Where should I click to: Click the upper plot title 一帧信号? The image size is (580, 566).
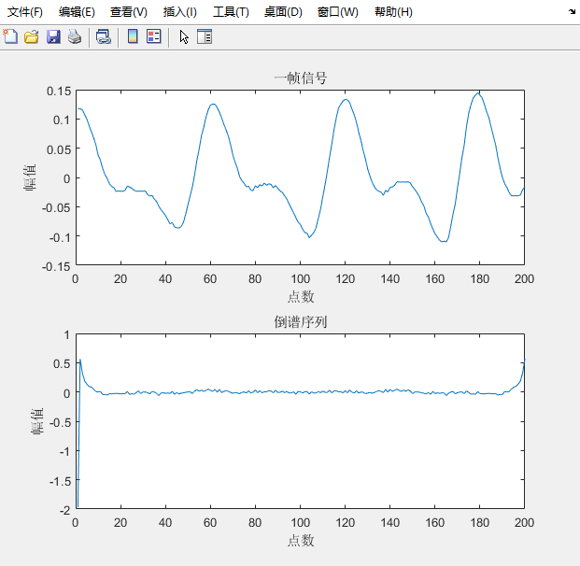point(301,78)
